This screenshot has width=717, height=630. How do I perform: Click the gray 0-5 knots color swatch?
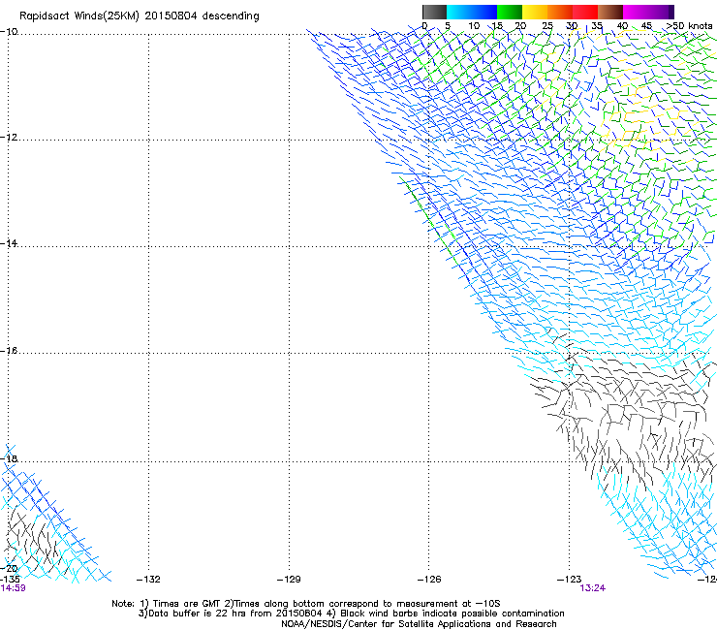click(x=434, y=12)
